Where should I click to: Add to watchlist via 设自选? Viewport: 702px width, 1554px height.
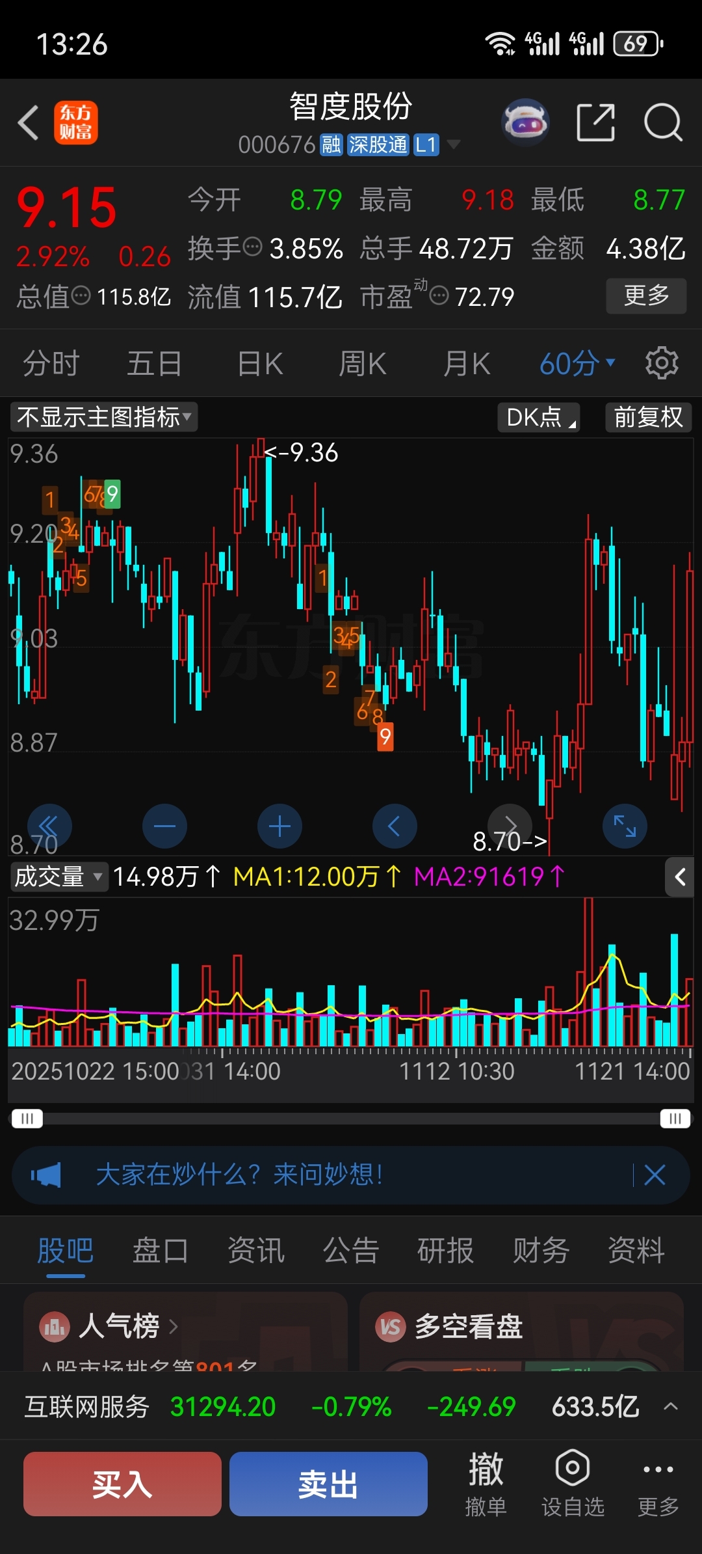pyautogui.click(x=573, y=1484)
